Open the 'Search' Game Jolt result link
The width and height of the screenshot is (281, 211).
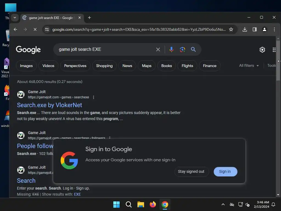coord(26,181)
